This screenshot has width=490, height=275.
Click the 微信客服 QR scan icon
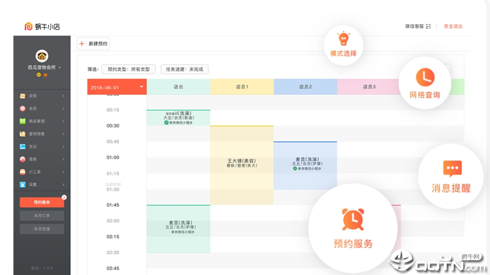pos(428,26)
